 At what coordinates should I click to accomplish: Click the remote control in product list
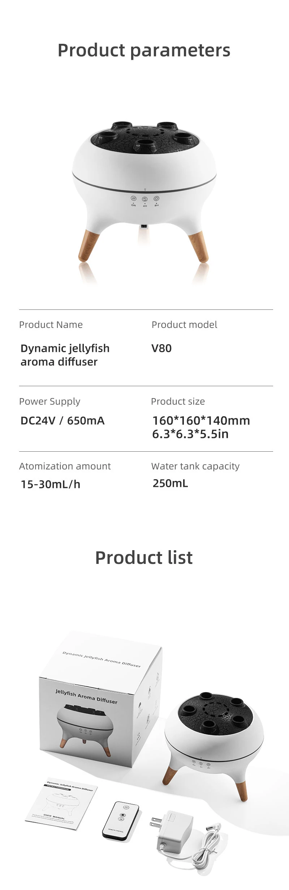click(120, 819)
